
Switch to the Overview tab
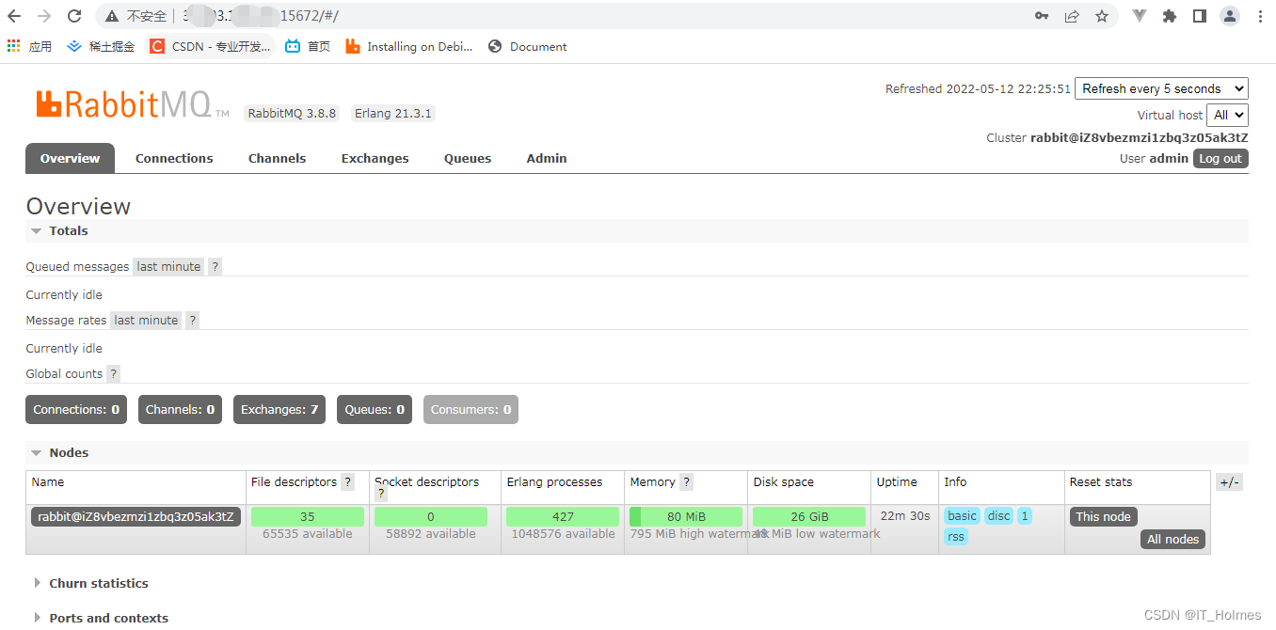(70, 158)
